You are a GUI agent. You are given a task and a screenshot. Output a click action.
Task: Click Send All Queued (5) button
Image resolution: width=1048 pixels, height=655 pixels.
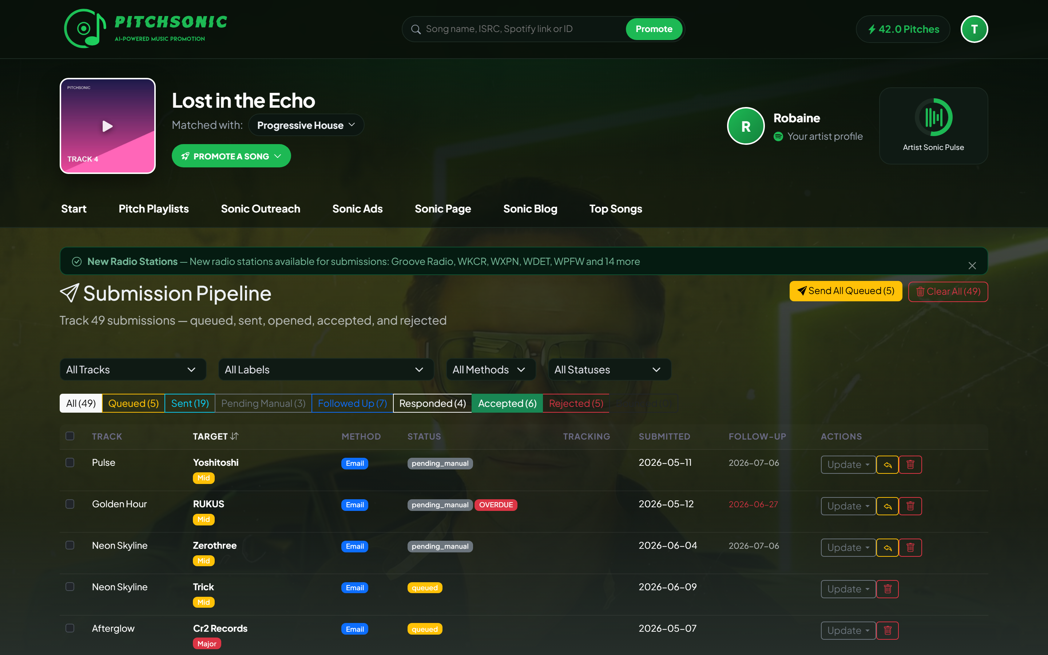pos(845,291)
